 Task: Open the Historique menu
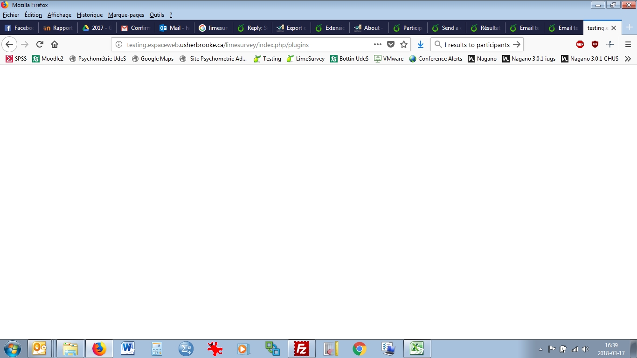[x=90, y=15]
